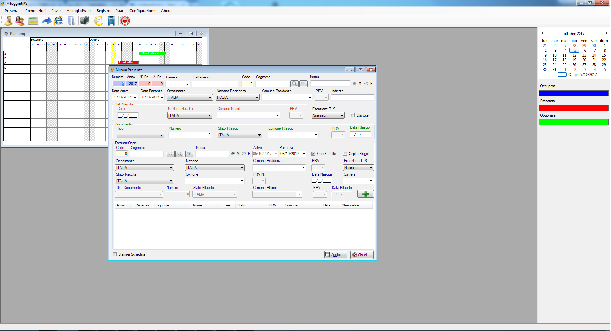The height and width of the screenshot is (331, 611).
Task: Click the green plus add guest button
Action: 365,194
